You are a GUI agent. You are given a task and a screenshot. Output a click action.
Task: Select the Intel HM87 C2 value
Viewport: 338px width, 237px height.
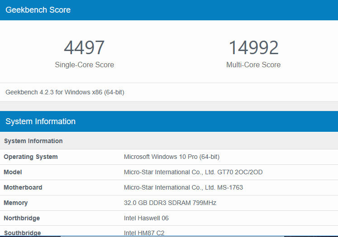click(x=144, y=233)
